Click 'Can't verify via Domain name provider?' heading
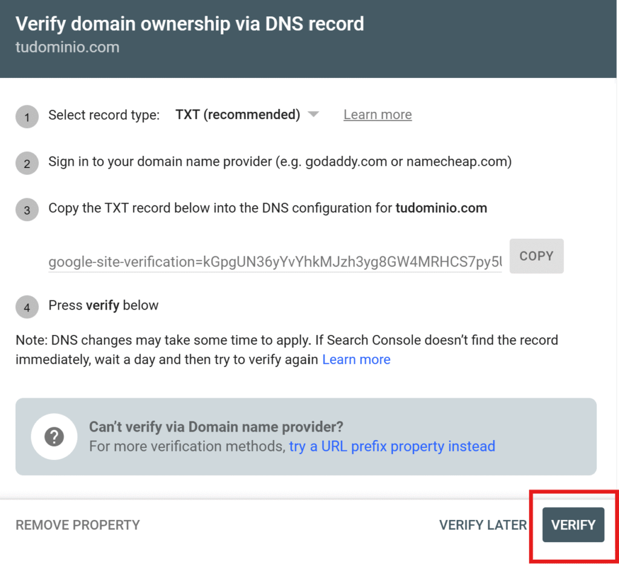 click(x=216, y=427)
